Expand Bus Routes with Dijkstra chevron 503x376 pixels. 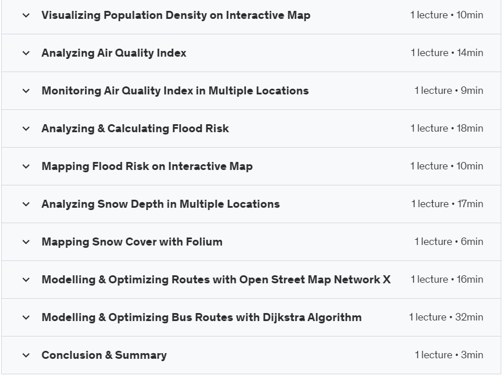(x=26, y=318)
